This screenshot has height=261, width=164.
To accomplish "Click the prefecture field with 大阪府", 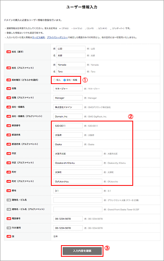I will 68,135.
